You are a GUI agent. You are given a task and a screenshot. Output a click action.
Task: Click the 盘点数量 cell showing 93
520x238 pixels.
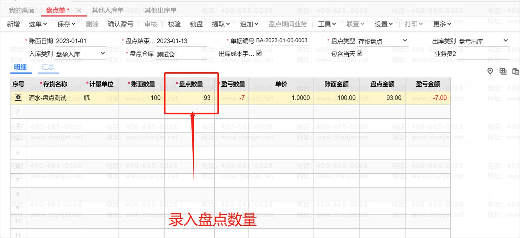point(189,98)
